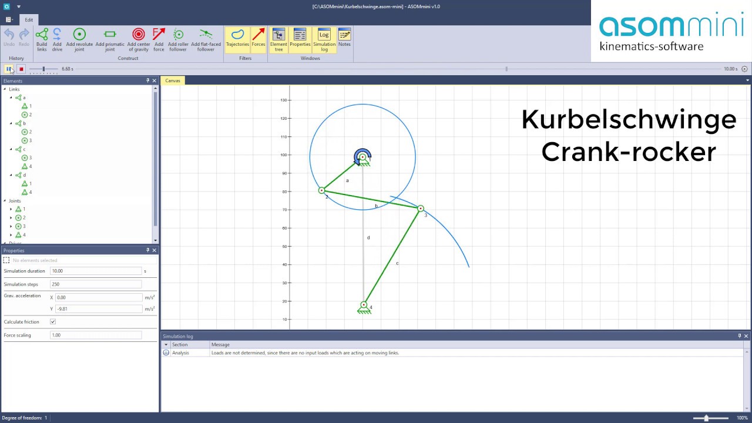Open the Edit ribbon tab
752x423 pixels.
click(x=29, y=19)
